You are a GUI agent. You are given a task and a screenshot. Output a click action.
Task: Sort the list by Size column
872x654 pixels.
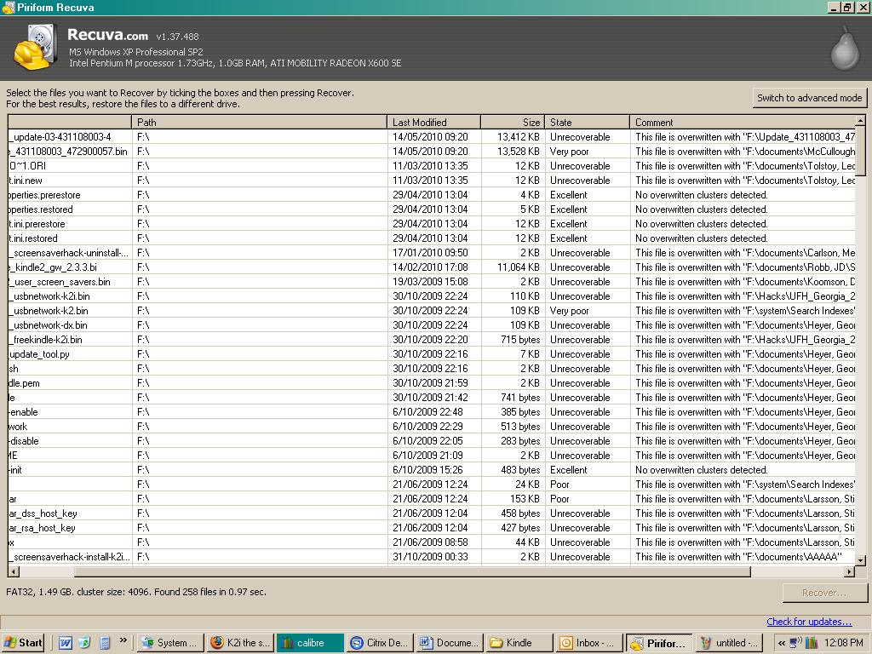[512, 123]
